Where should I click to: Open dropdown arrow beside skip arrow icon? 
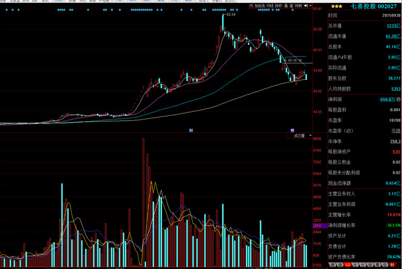pos(311,5)
